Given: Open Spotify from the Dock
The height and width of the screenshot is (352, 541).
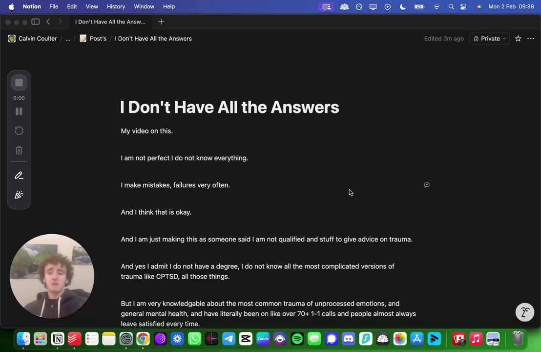Looking at the screenshot, I should 297,339.
